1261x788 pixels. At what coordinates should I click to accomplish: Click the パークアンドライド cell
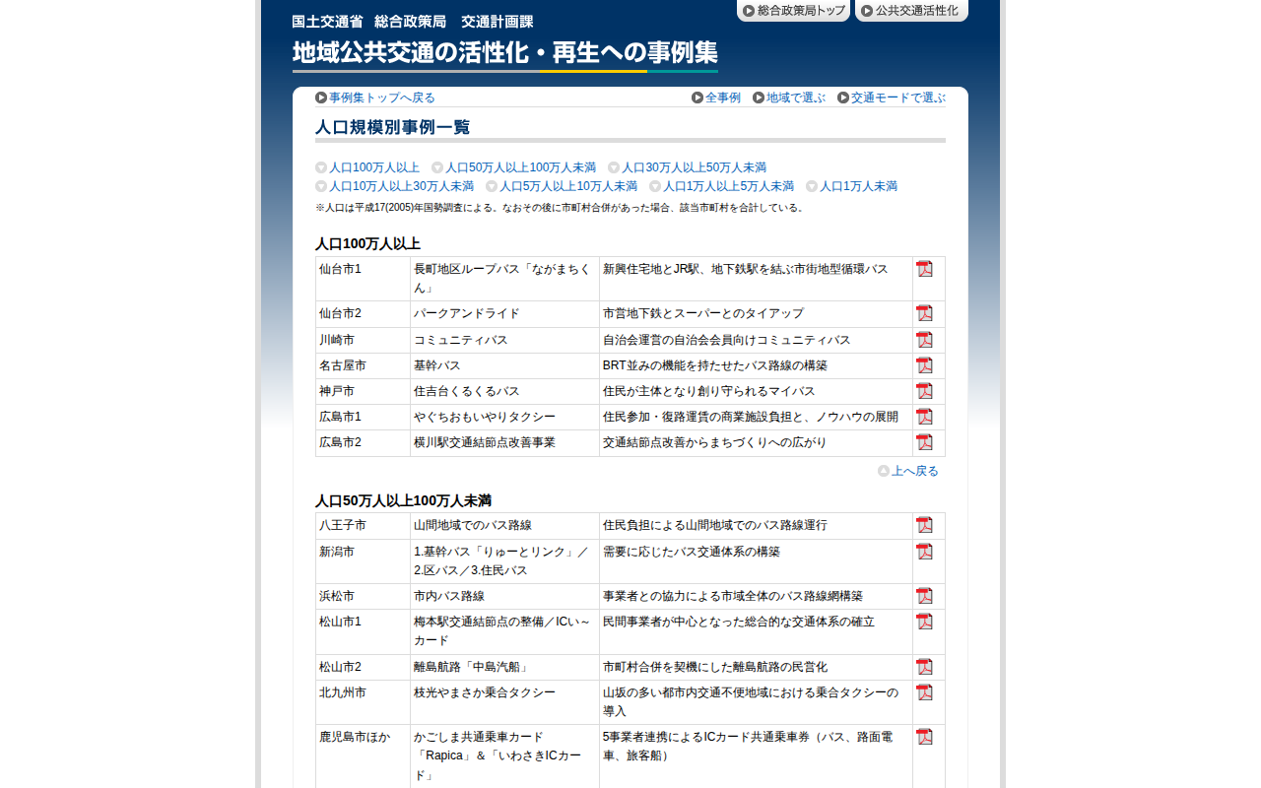[504, 314]
